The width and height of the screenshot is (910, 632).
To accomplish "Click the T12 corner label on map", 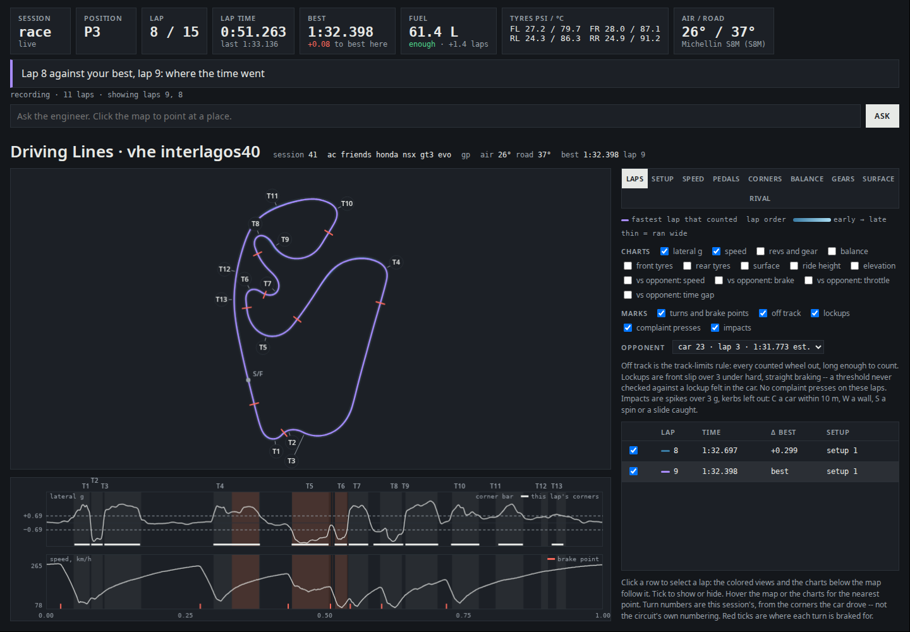I will pos(224,269).
